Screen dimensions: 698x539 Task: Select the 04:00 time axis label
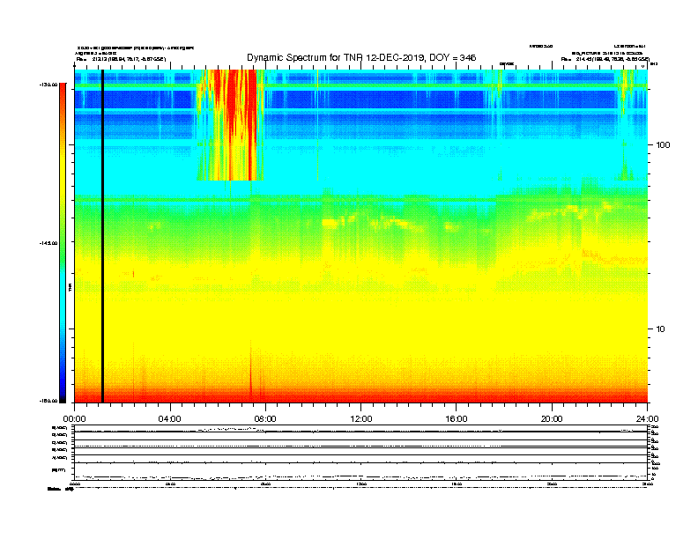pyautogui.click(x=170, y=419)
